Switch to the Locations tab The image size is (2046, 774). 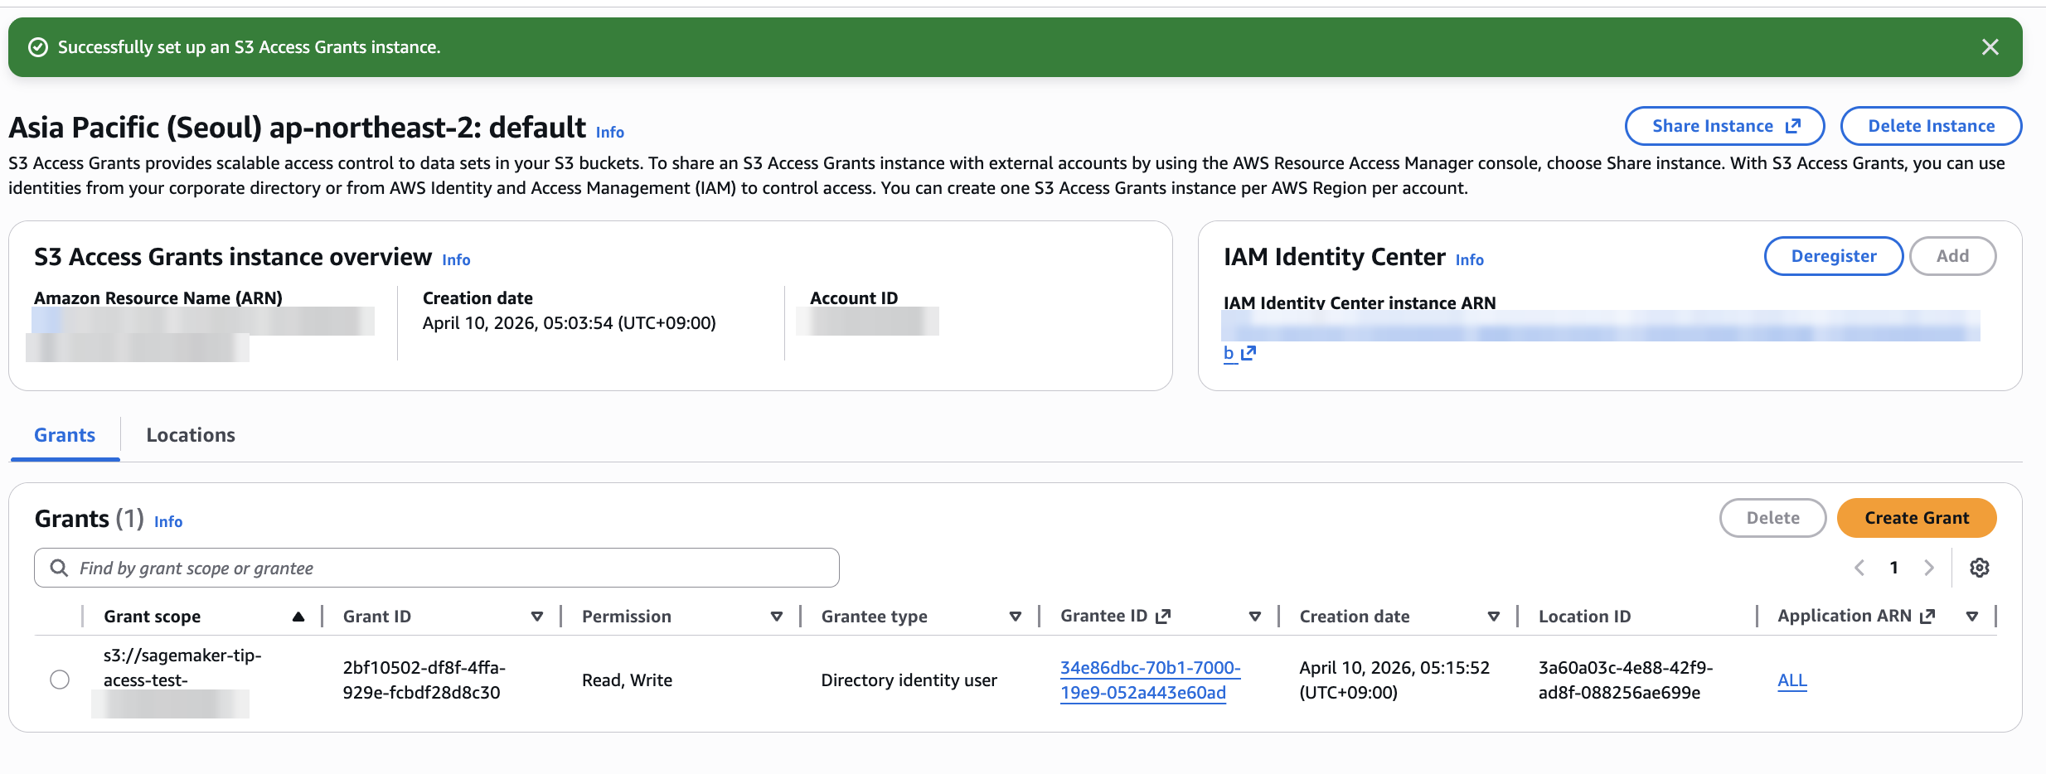coord(191,435)
